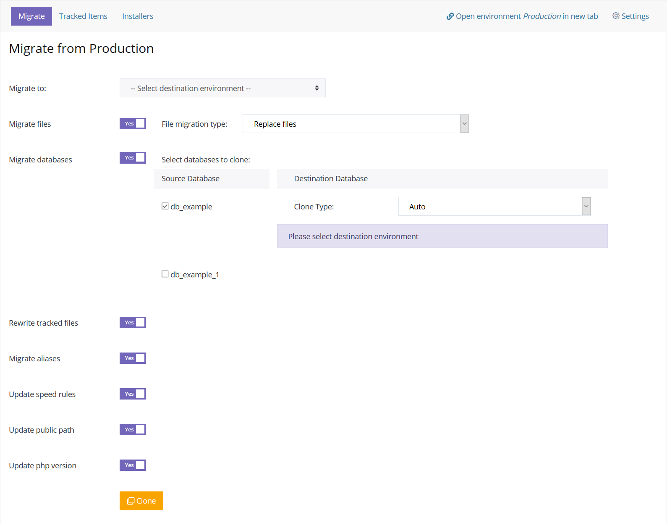Open the Installers tab

(138, 16)
